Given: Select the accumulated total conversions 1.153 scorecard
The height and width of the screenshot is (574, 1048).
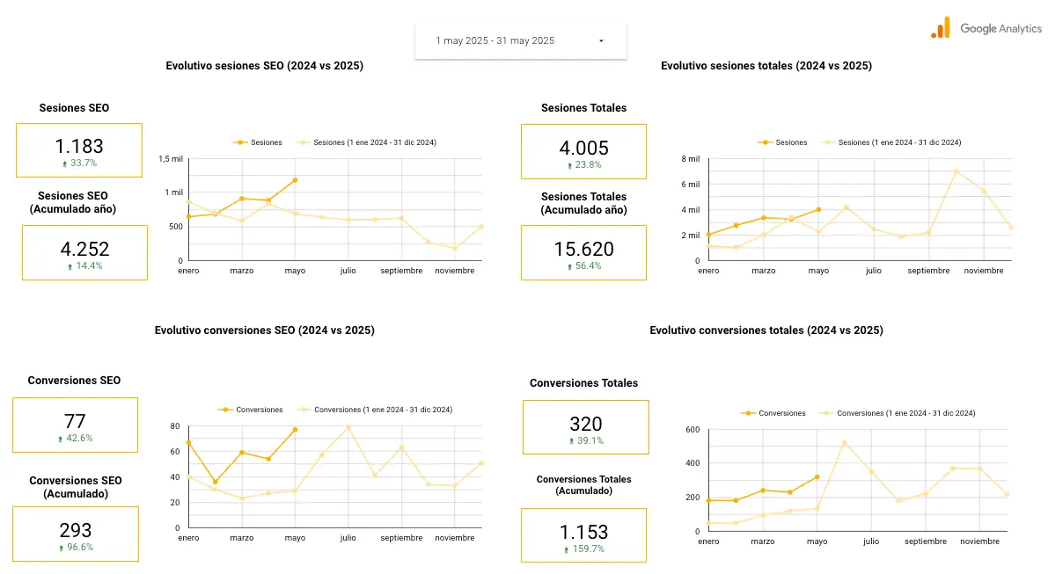Looking at the screenshot, I should click(585, 535).
